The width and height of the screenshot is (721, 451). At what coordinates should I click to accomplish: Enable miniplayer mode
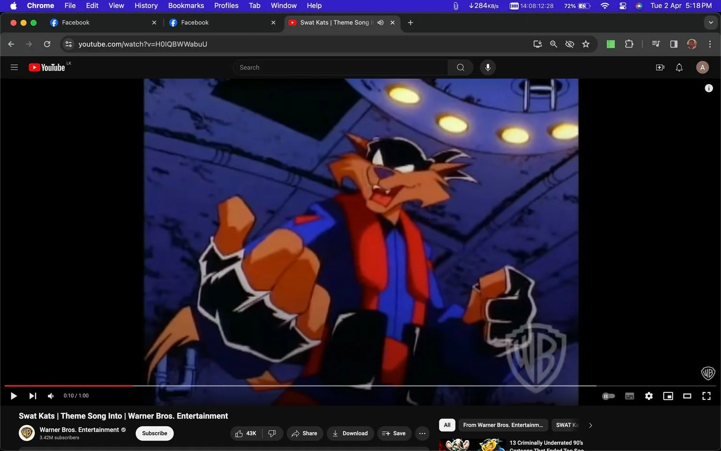pyautogui.click(x=668, y=396)
